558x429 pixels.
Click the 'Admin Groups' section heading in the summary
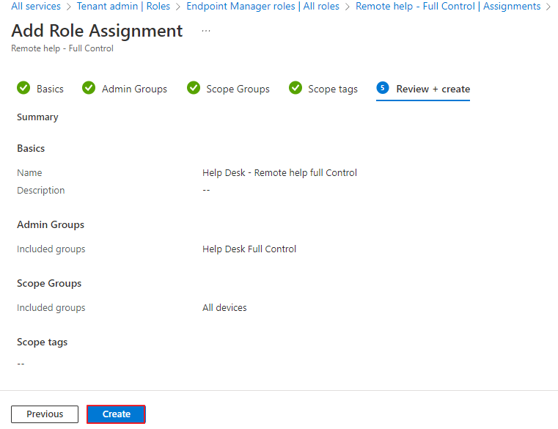[51, 224]
